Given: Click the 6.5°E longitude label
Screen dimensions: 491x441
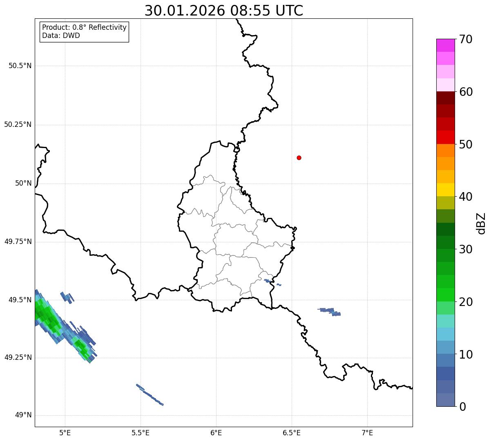Looking at the screenshot, I should pos(292,432).
